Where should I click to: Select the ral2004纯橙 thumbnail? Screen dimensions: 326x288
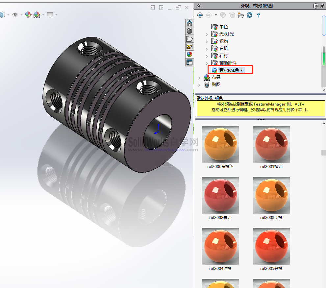click(220, 246)
